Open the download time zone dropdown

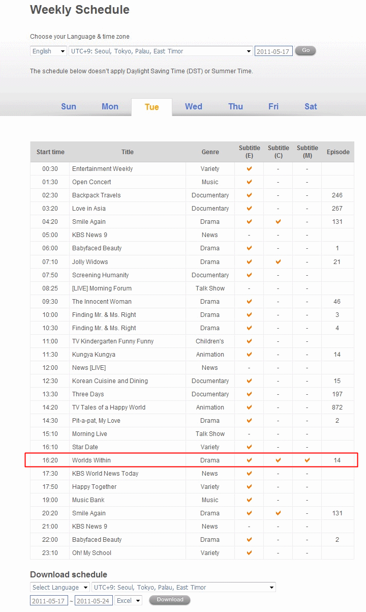click(184, 587)
